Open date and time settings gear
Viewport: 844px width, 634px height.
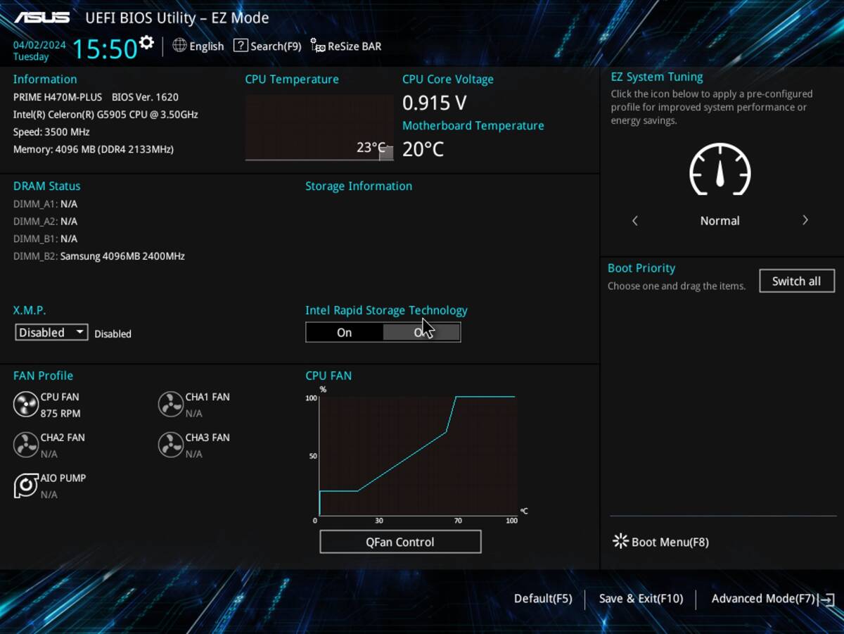146,43
